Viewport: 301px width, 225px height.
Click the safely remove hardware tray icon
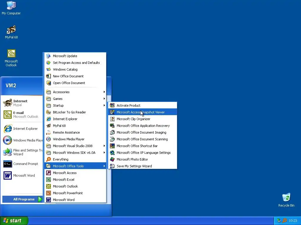279,221
